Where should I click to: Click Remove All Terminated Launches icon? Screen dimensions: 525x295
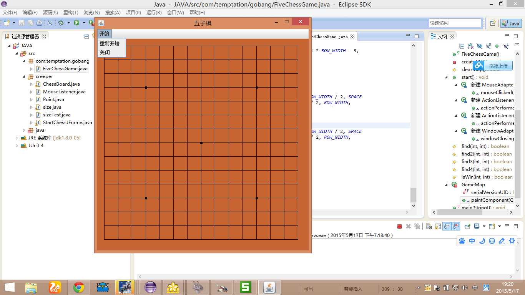(417, 227)
